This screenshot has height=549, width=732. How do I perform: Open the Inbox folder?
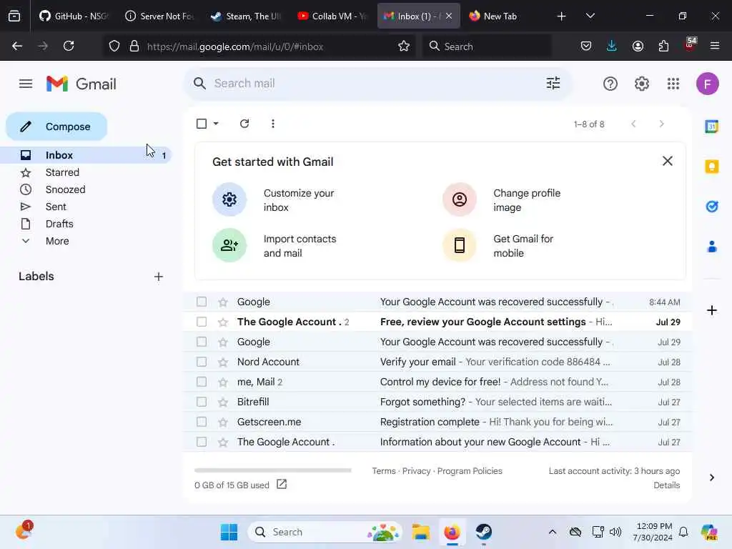tap(86, 155)
